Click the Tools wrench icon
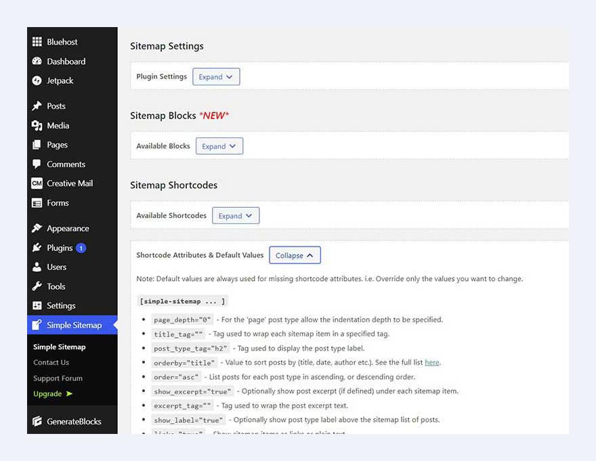 click(x=37, y=286)
